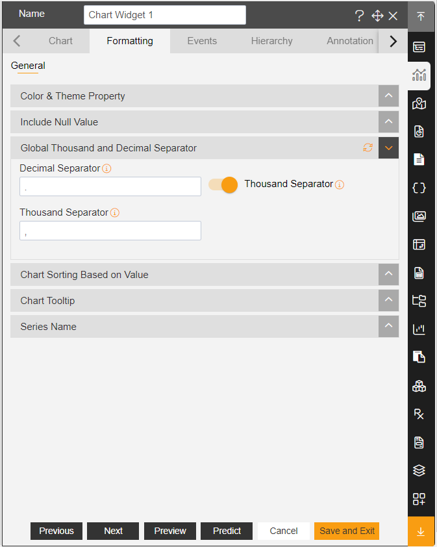This screenshot has height=547, width=437.
Task: Click the move widget crosshair icon
Action: coord(377,16)
